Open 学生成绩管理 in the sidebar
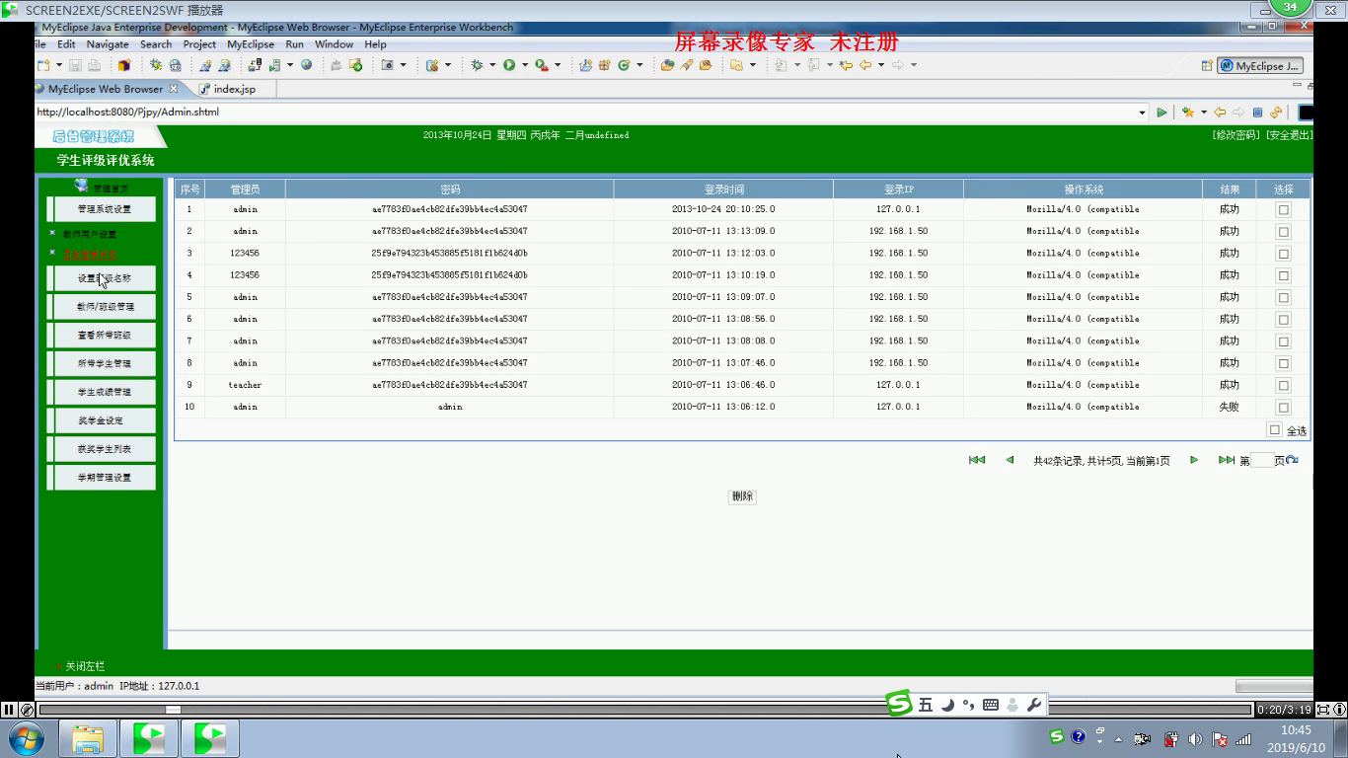The image size is (1348, 758). pyautogui.click(x=104, y=392)
